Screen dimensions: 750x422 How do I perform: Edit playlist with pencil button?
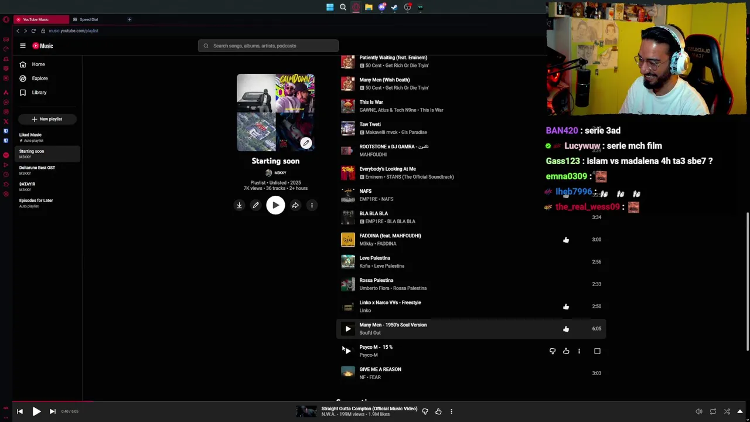[255, 205]
